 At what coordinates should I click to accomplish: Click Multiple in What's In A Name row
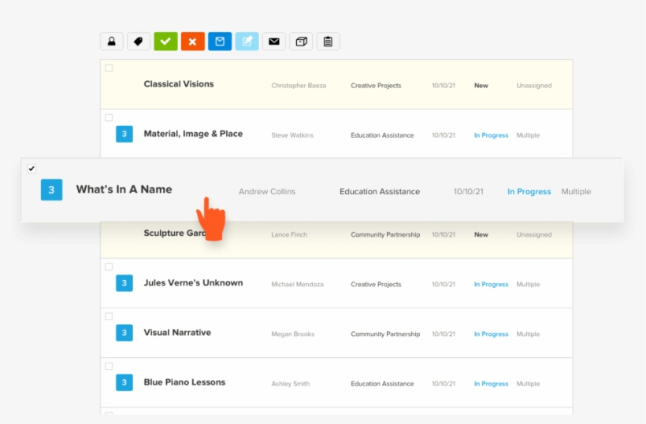point(576,192)
